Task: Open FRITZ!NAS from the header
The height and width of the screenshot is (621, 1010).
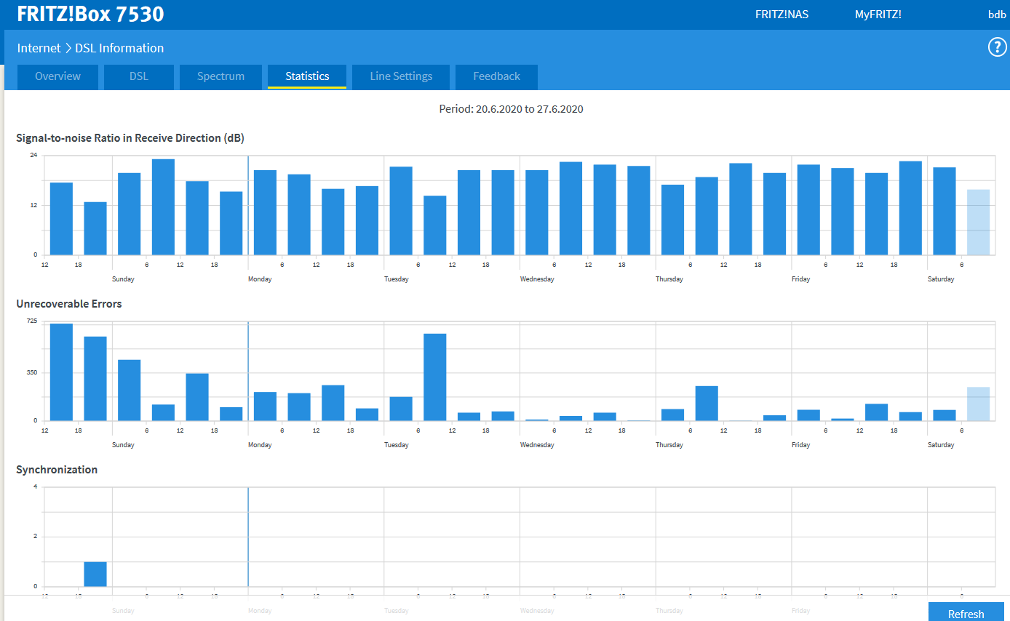Action: coord(782,14)
